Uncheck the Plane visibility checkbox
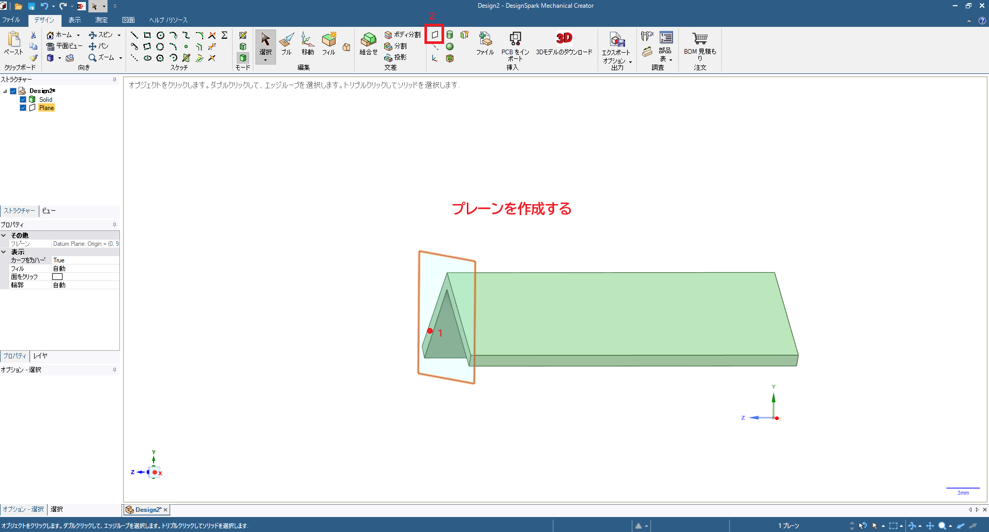 tap(23, 107)
